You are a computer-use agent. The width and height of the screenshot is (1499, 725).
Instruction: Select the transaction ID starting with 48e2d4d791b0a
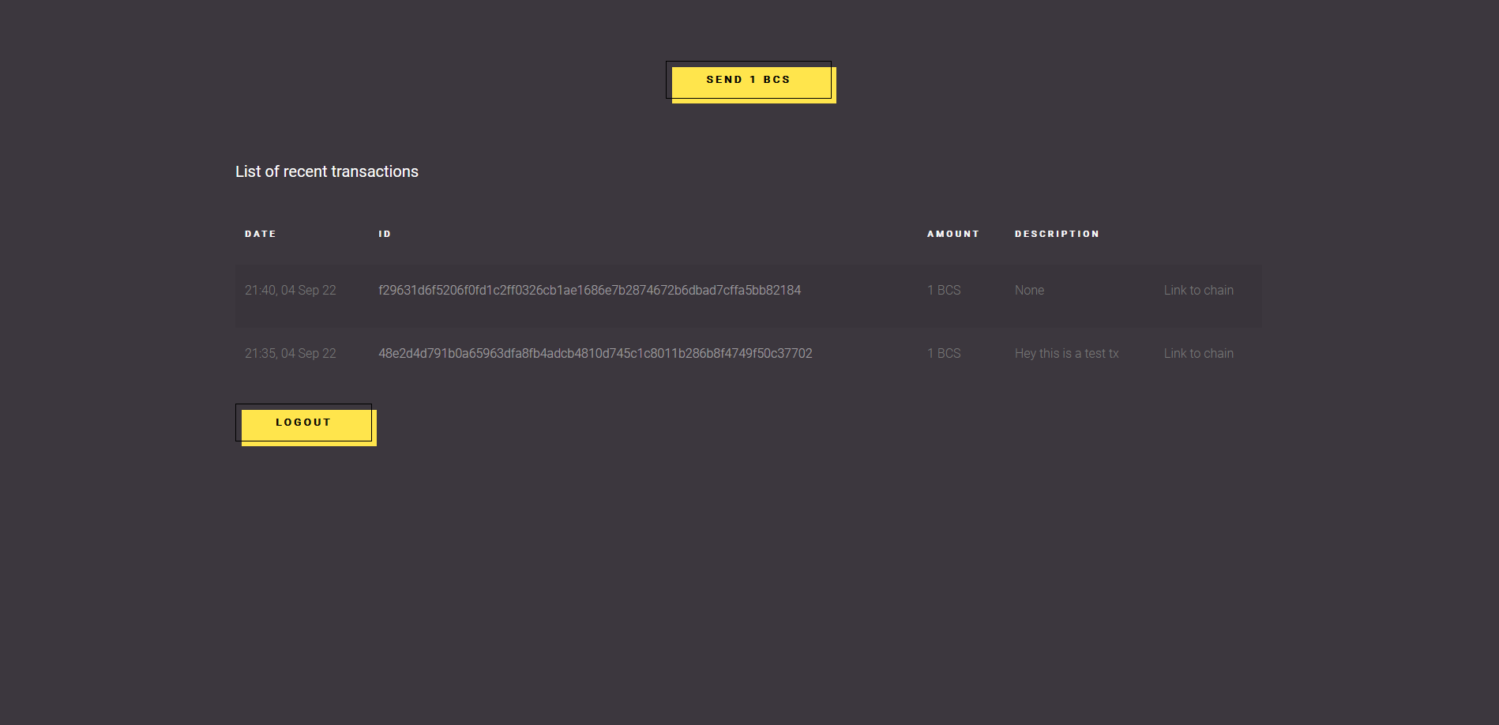pos(595,353)
